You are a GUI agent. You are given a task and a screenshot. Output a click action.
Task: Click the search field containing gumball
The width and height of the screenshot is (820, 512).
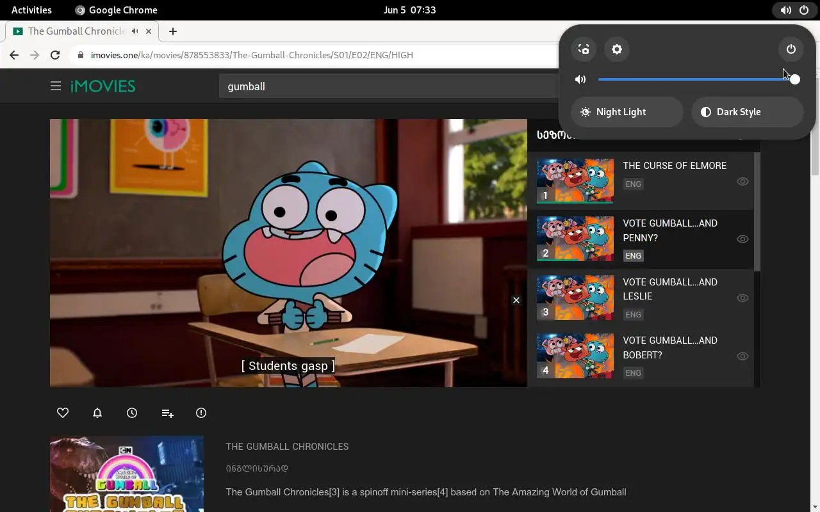(x=389, y=86)
